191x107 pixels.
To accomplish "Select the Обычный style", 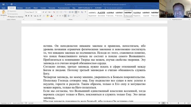I will pos(128,14).
